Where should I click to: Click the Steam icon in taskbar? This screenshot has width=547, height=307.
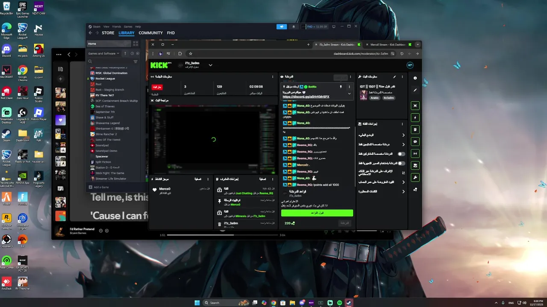pos(349,303)
